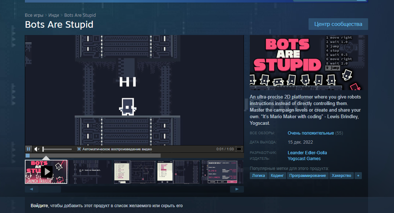Select the Launch Trailer thumbnail
This screenshot has width=394, height=213.
pyautogui.click(x=46, y=172)
